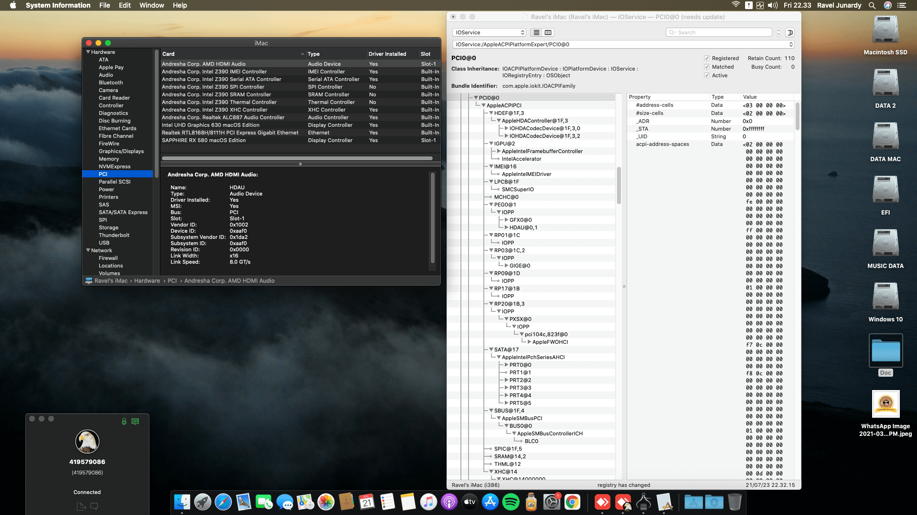Open the Help menu
917x515 pixels.
click(x=180, y=5)
